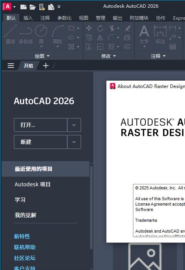The image size is (185, 270).
Task: Select the Line (直线) tool
Action: [10, 34]
